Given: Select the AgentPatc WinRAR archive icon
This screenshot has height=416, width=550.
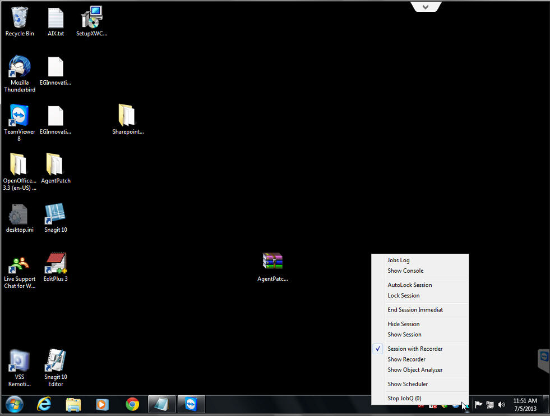Looking at the screenshot, I should (x=272, y=267).
